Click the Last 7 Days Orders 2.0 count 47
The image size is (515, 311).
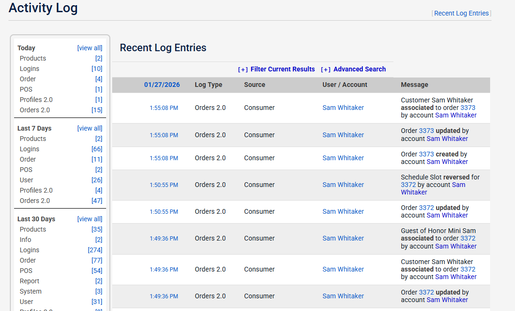tap(97, 201)
